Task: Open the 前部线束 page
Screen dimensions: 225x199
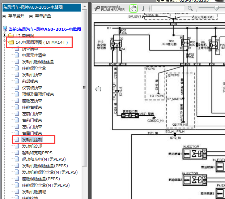Action: 30,81
